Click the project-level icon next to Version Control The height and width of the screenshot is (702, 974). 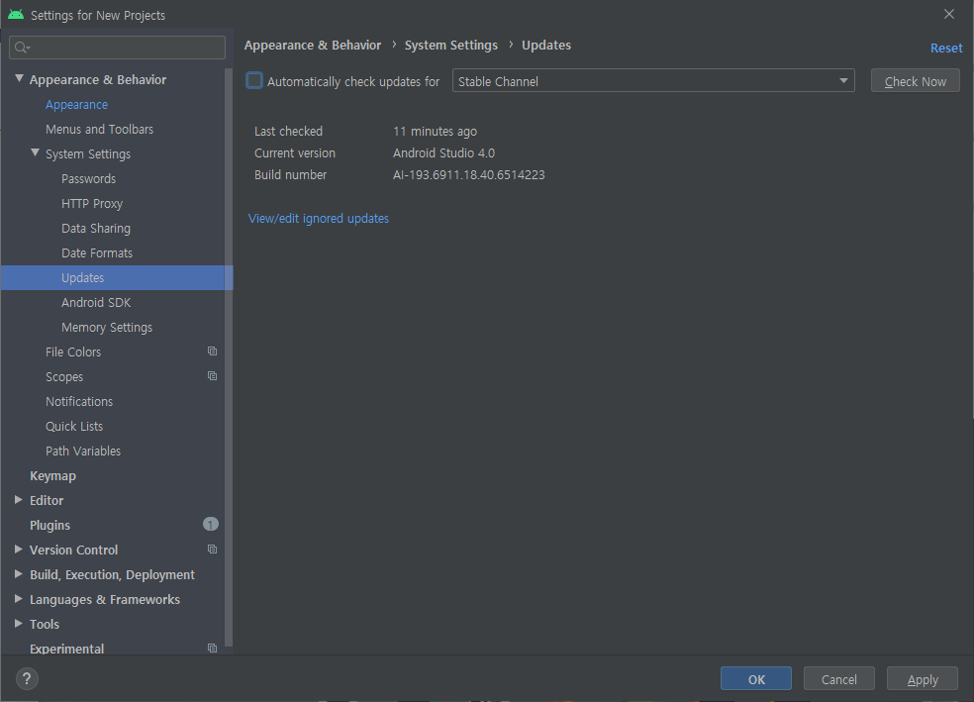tap(213, 550)
